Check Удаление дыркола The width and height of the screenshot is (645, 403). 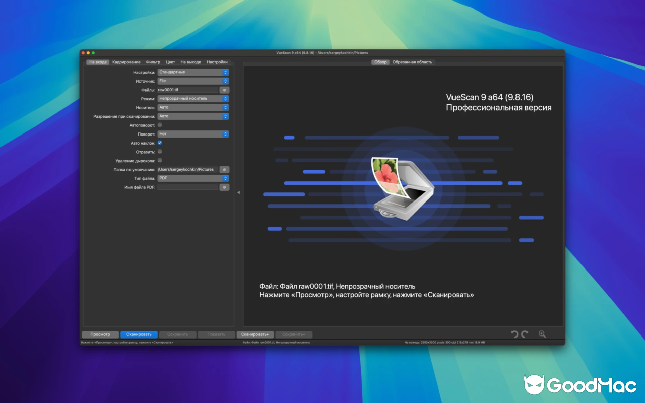click(159, 160)
